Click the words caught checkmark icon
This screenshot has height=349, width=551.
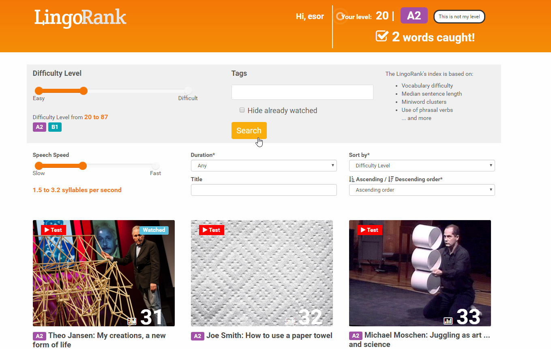pos(382,36)
